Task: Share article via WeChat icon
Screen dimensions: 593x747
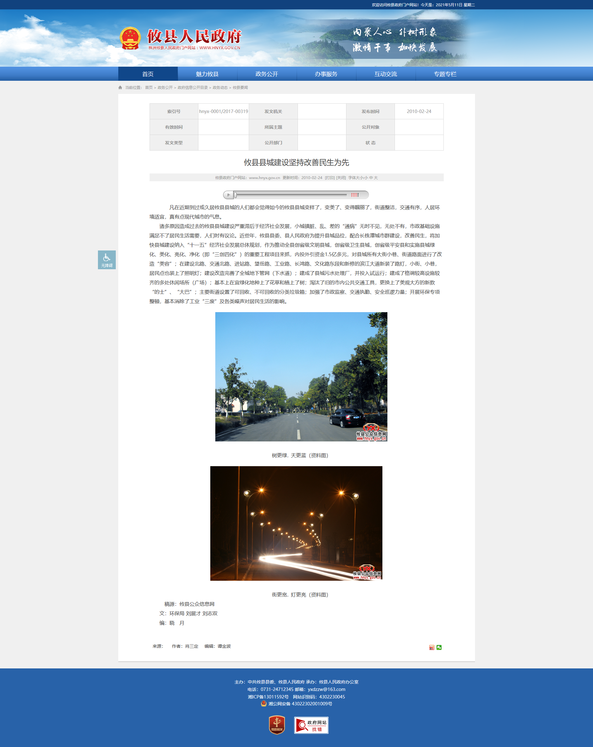Action: 439,647
